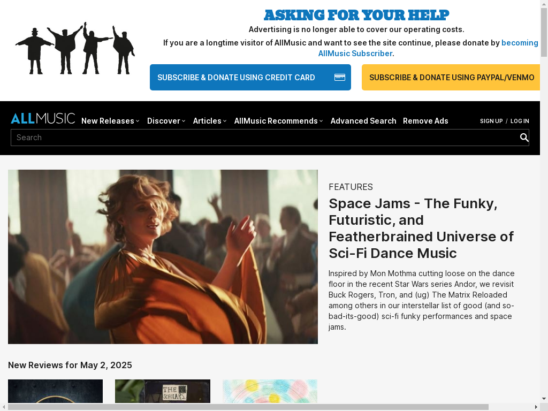The height and width of the screenshot is (411, 548).
Task: Click the LOG IN link
Action: coord(520,121)
